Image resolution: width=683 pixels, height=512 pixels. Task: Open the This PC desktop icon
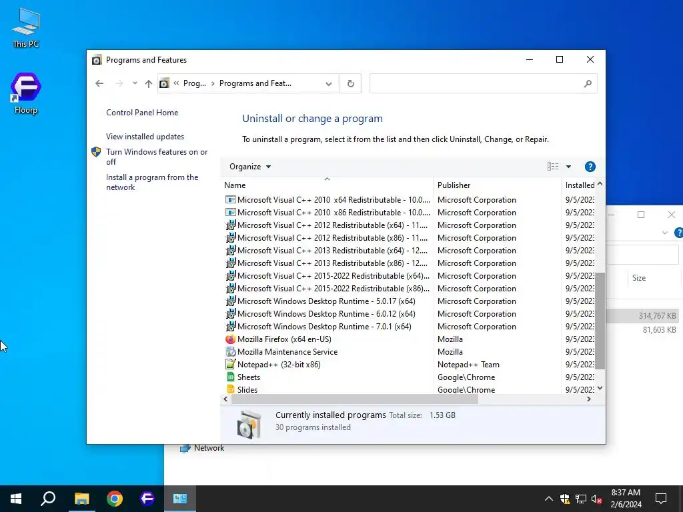coord(26,28)
